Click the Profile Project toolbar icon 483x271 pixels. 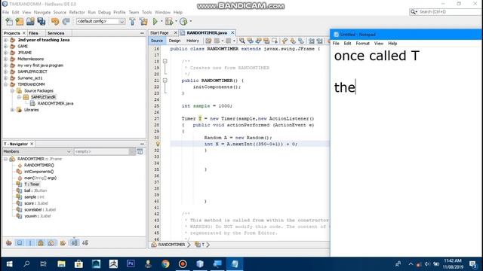coord(183,21)
